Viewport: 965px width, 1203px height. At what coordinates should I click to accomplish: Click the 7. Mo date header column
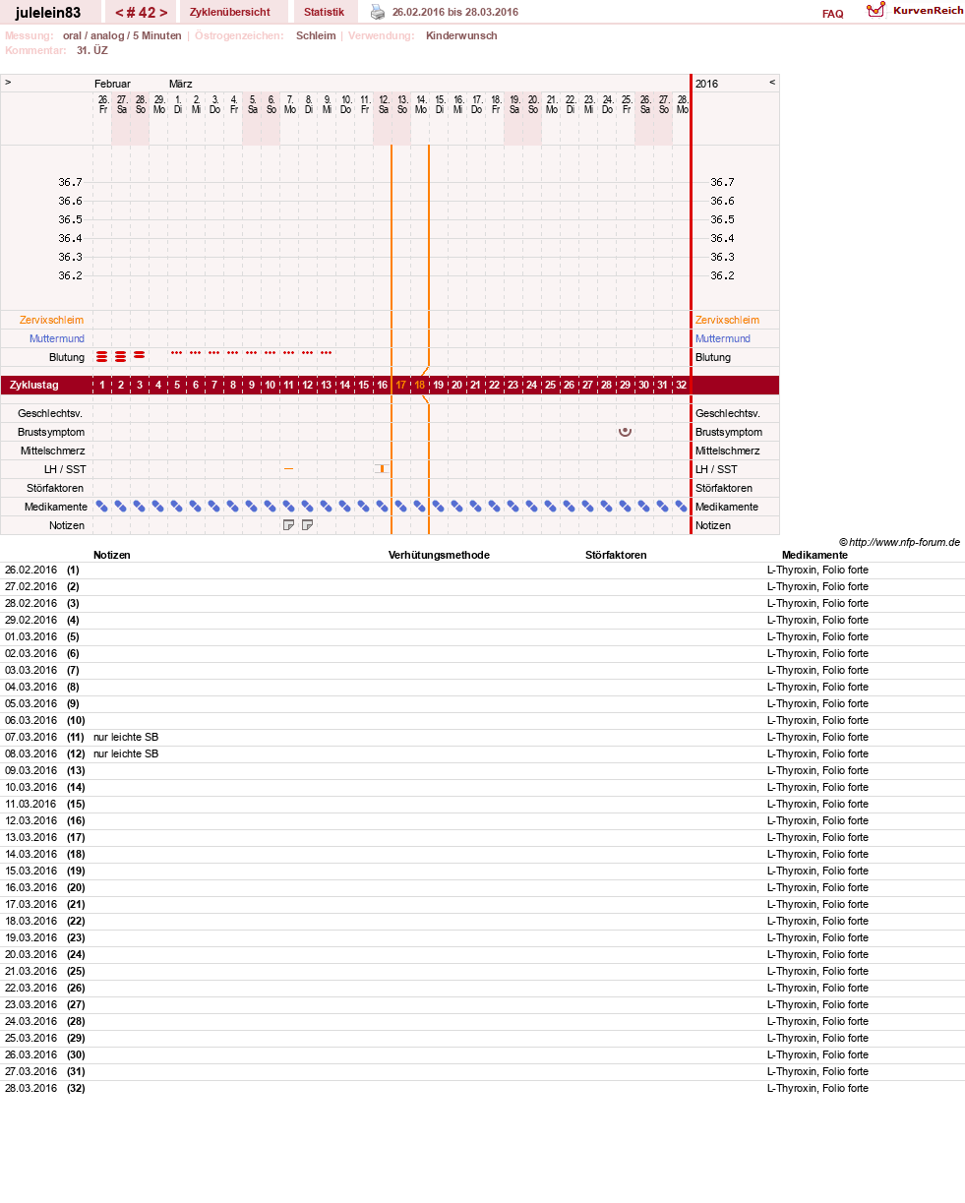(289, 104)
